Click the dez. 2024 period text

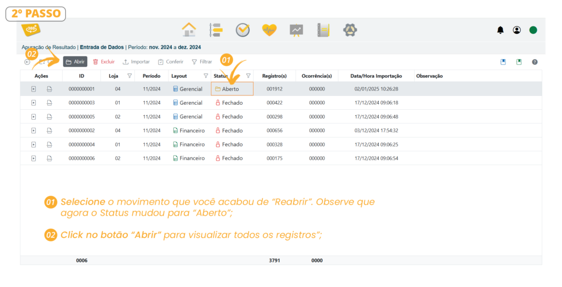[189, 47]
